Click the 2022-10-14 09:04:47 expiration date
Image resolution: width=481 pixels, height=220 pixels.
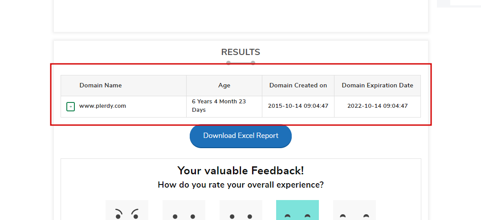(377, 106)
